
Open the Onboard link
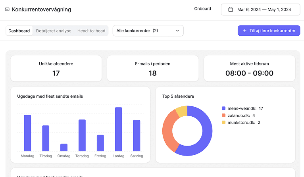[x=203, y=9]
